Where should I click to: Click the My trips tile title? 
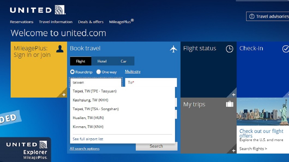point(194,104)
